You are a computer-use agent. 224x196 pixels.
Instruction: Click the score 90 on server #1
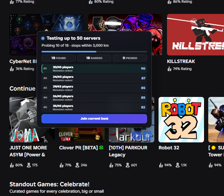[143, 68]
